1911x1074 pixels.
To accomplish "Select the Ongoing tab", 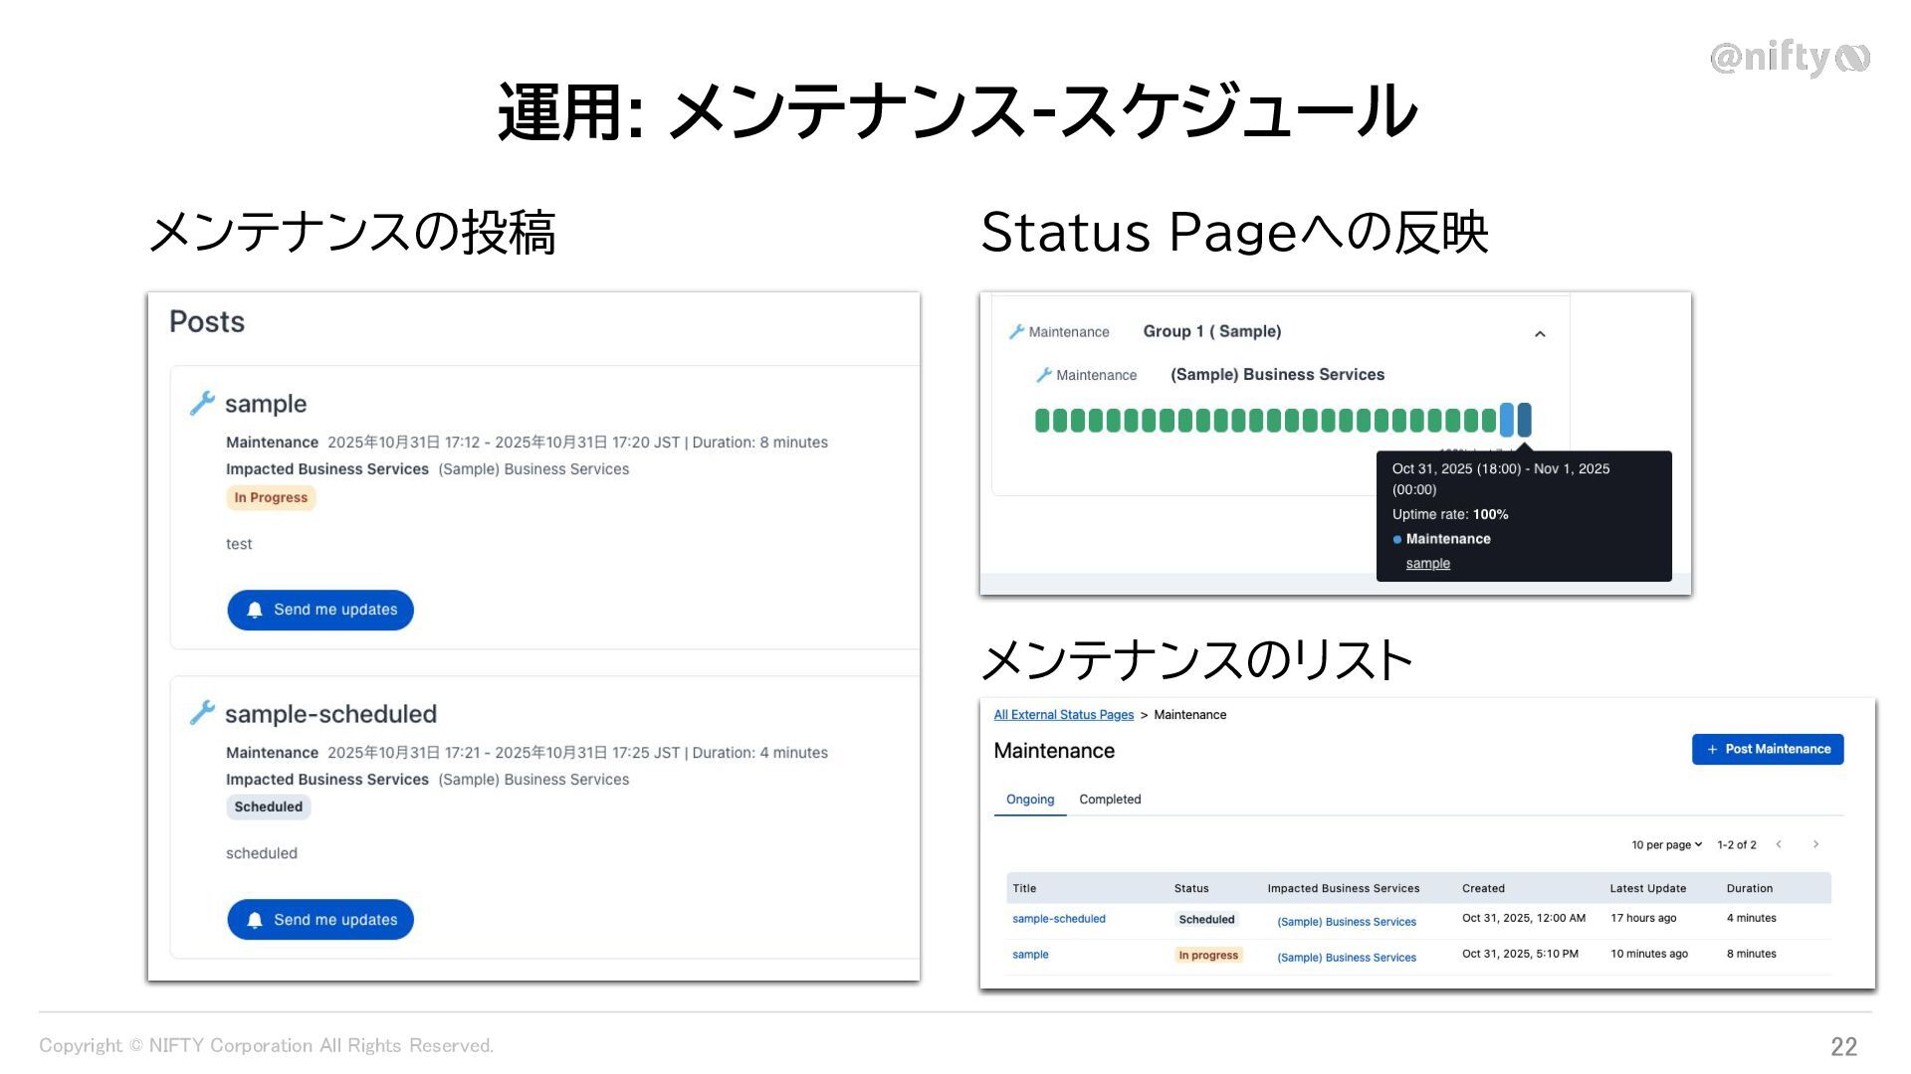I will click(x=1029, y=800).
